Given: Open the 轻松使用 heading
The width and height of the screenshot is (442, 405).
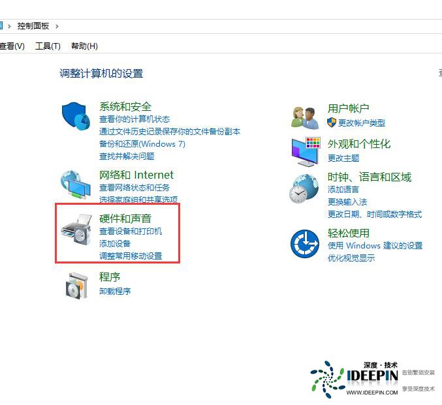Looking at the screenshot, I should pos(349,233).
